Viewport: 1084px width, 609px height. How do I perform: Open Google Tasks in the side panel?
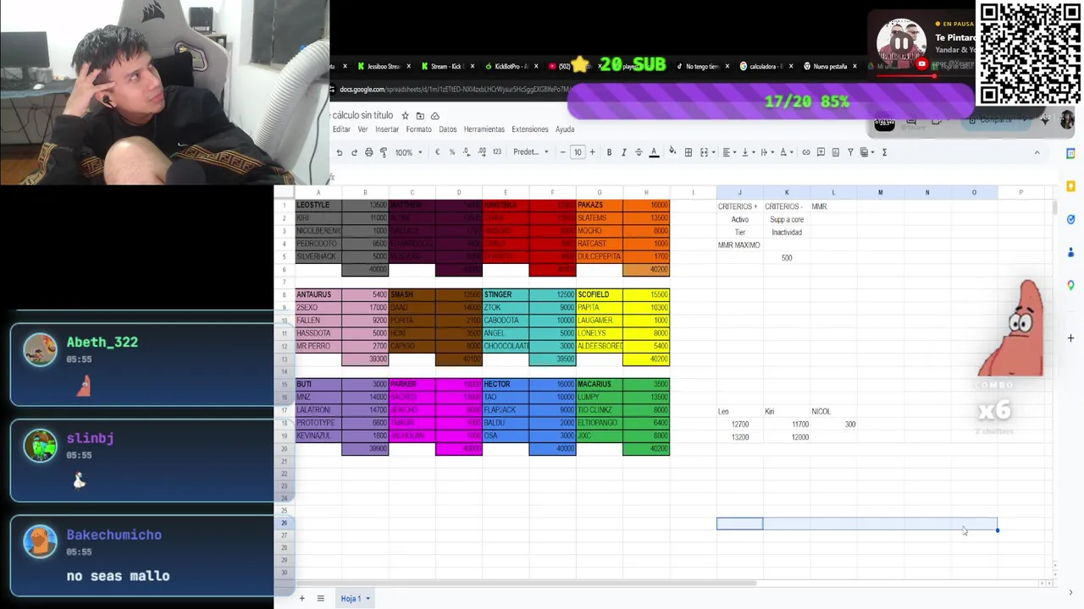(x=1070, y=219)
